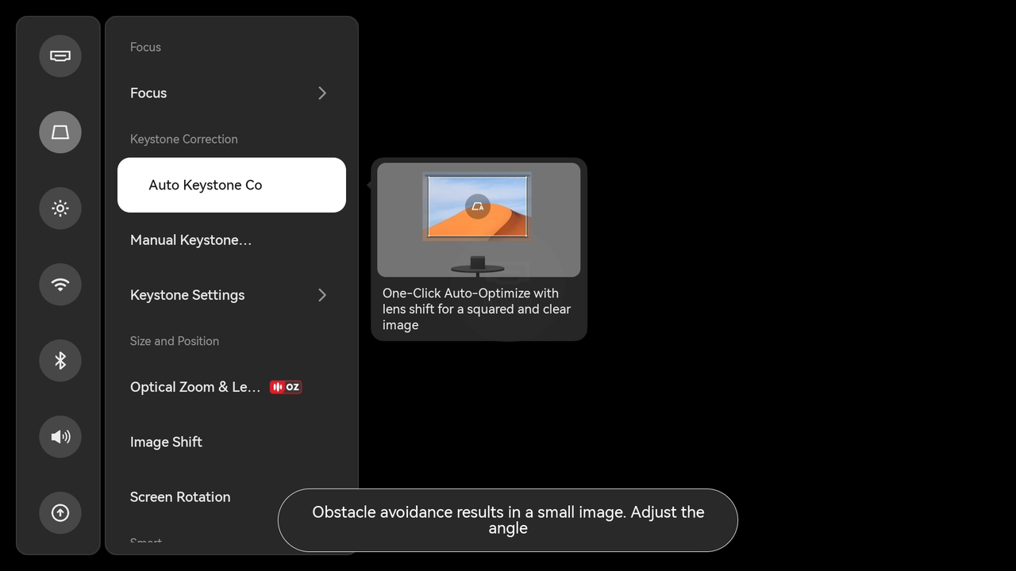The height and width of the screenshot is (571, 1016).
Task: Expand the Focus row chevron arrow
Action: pyautogui.click(x=322, y=94)
